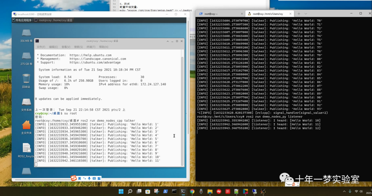Open the taskbar icon with an X
The image size is (372, 196).
coord(263,191)
